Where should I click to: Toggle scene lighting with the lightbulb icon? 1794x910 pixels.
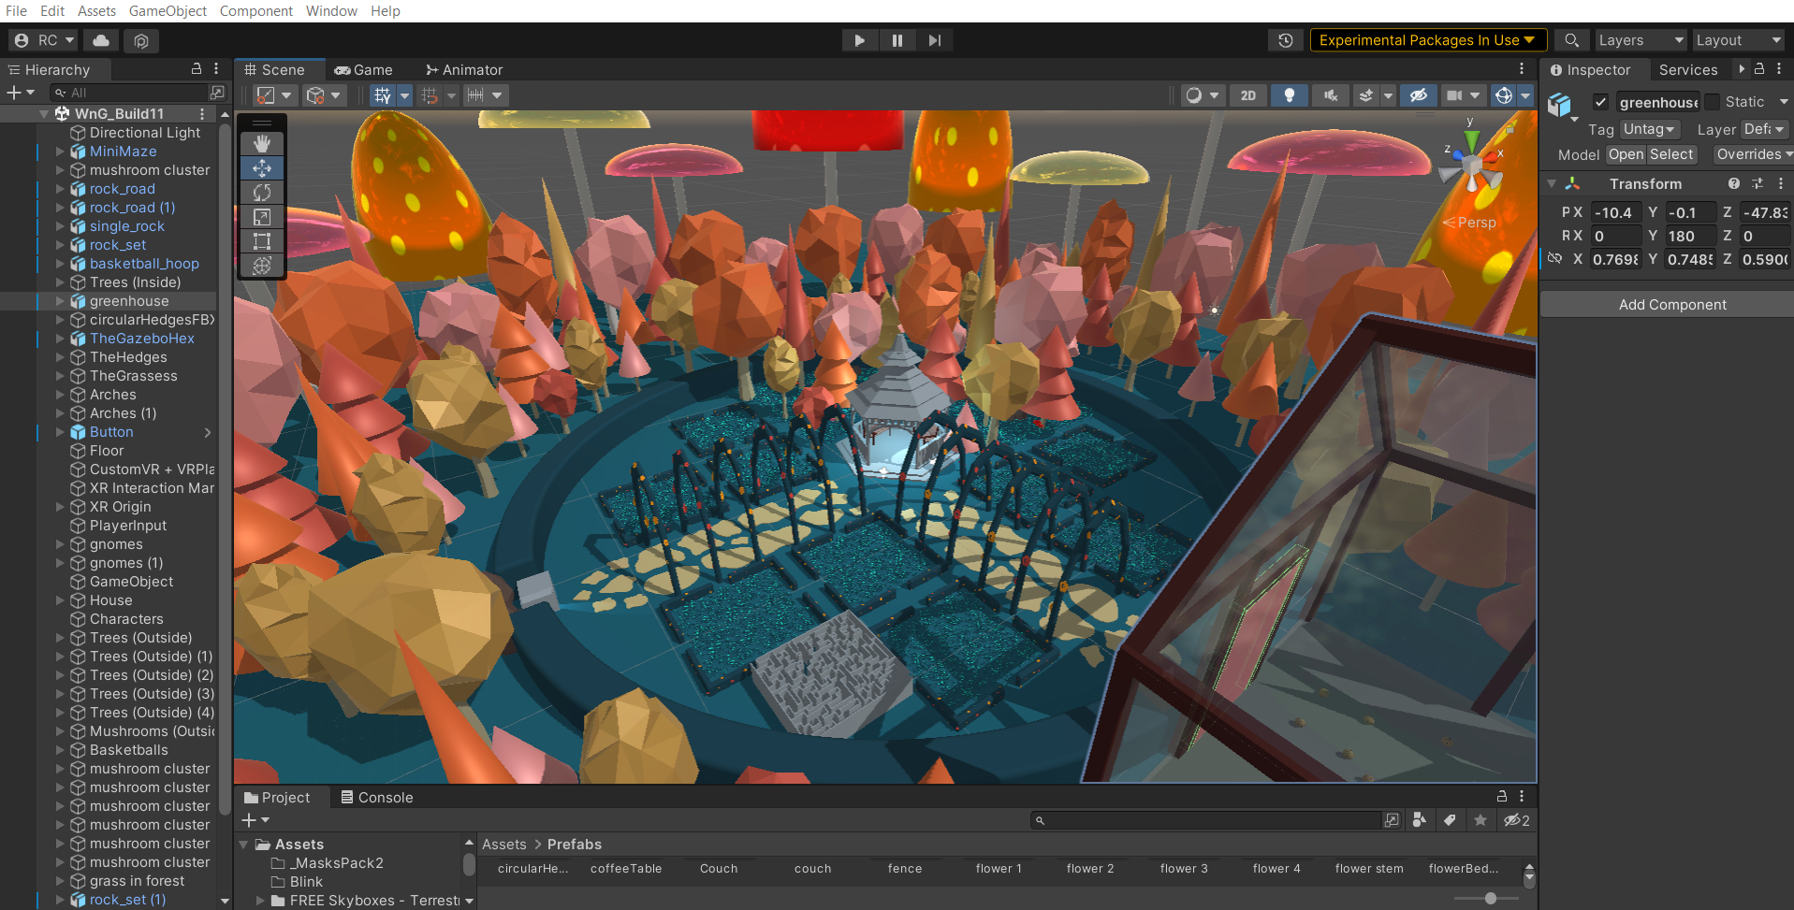coord(1289,95)
